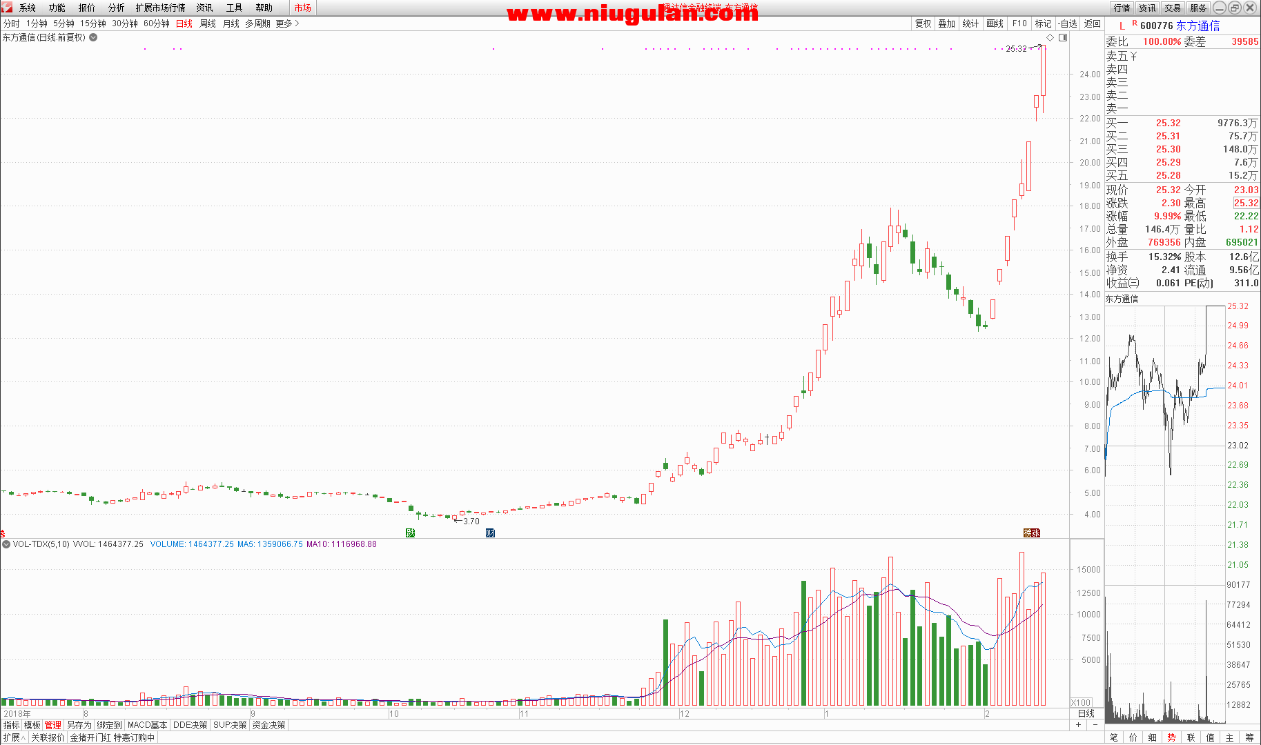Click the 指标 bottom tab
The width and height of the screenshot is (1261, 745).
point(12,725)
